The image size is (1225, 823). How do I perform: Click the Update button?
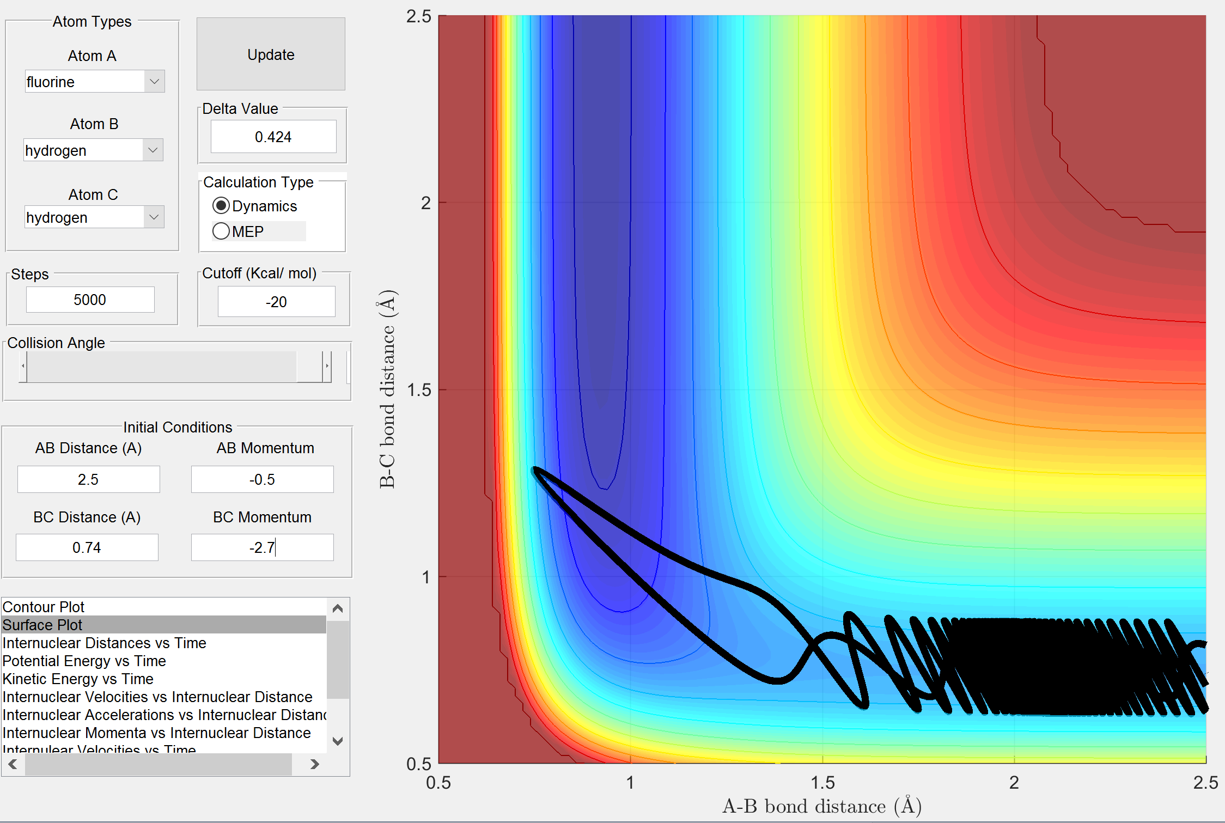click(x=271, y=54)
